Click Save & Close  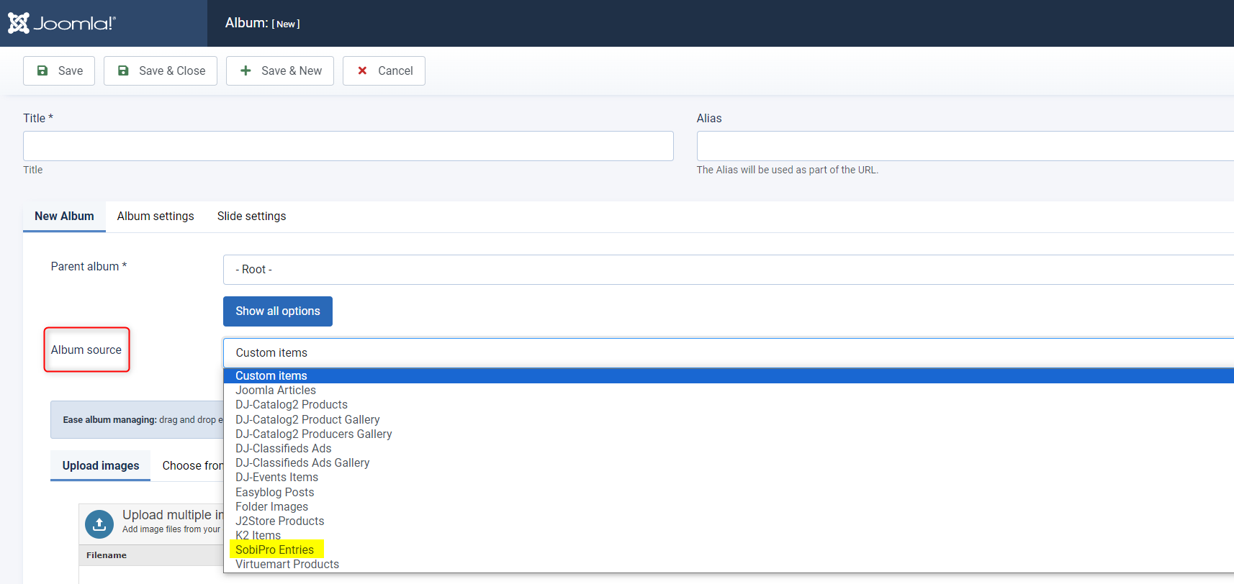tap(161, 70)
